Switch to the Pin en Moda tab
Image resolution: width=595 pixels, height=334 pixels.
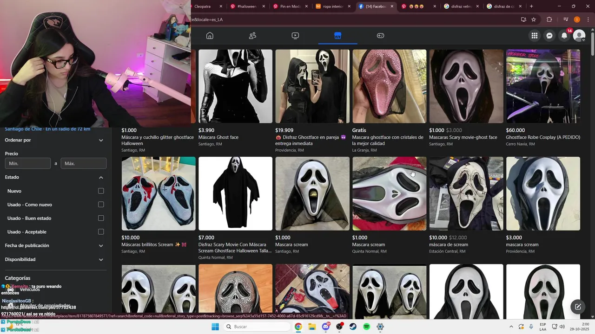pos(290,6)
